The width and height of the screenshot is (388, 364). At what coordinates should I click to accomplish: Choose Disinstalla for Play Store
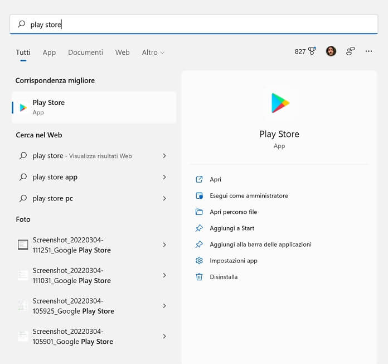[x=224, y=277]
